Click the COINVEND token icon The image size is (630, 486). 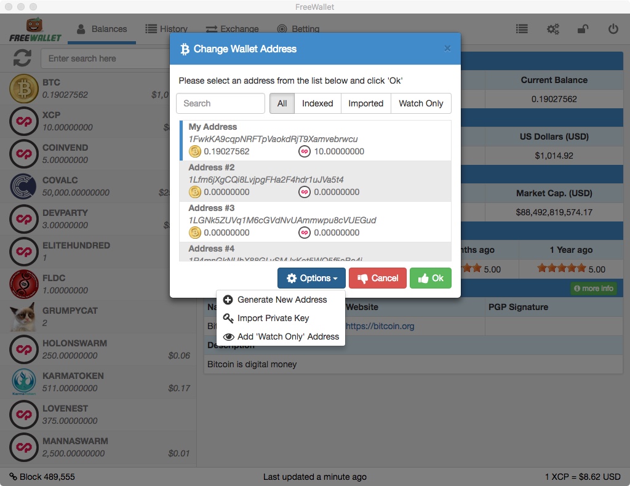click(x=24, y=153)
